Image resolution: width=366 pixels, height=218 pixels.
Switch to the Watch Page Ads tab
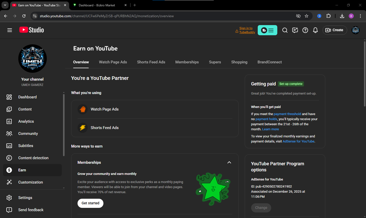(x=113, y=62)
